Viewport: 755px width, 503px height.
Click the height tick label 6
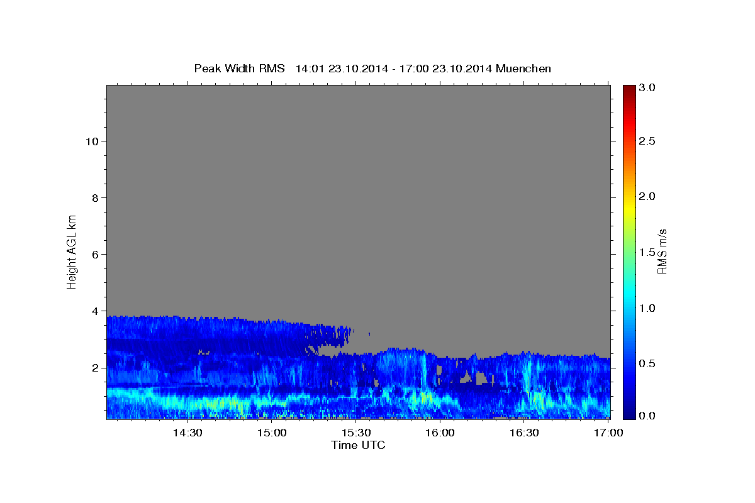point(94,254)
